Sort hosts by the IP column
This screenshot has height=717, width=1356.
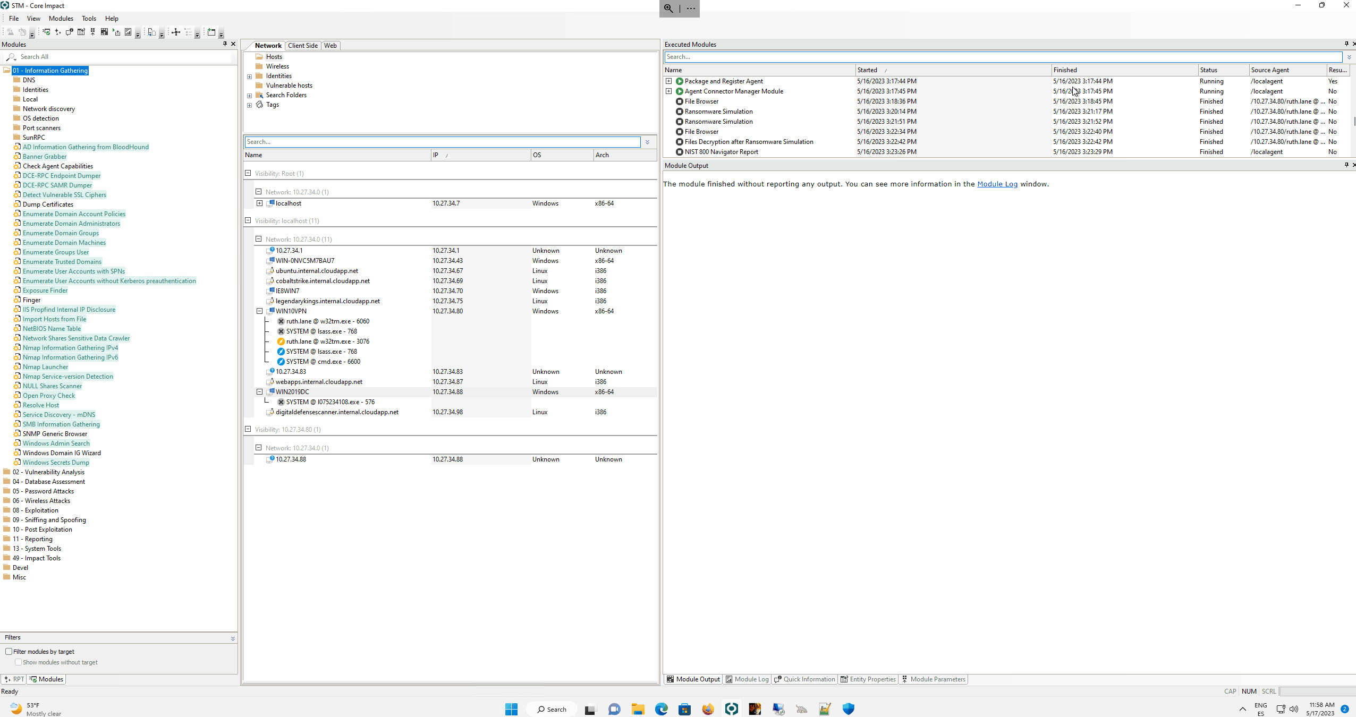tap(480, 155)
